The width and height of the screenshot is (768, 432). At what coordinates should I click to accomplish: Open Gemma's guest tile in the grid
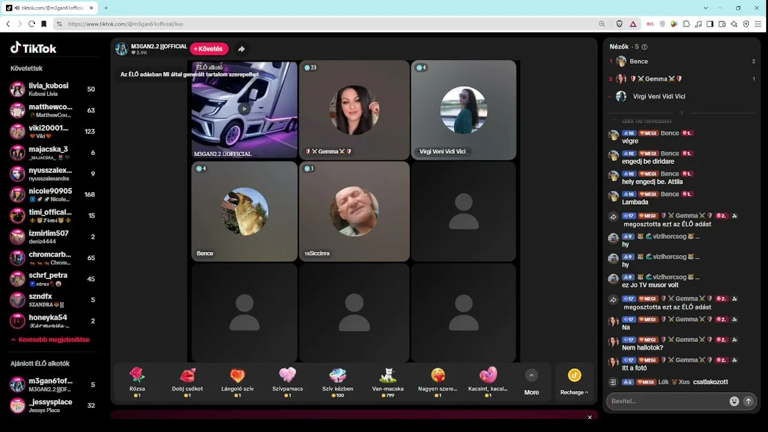pyautogui.click(x=354, y=110)
